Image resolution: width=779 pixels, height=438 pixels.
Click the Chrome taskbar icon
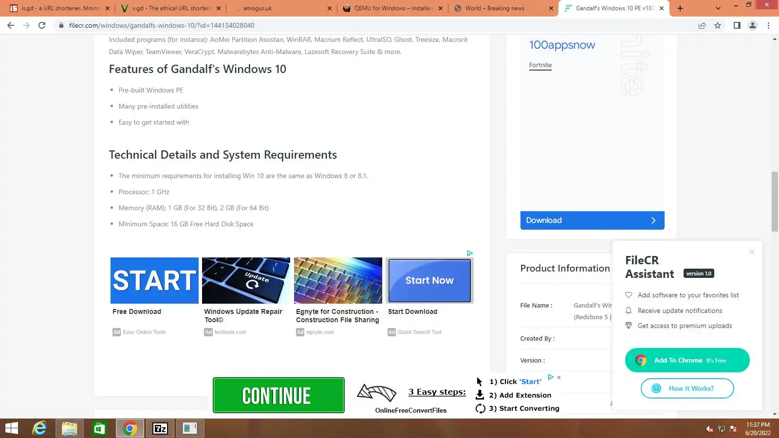(x=130, y=428)
